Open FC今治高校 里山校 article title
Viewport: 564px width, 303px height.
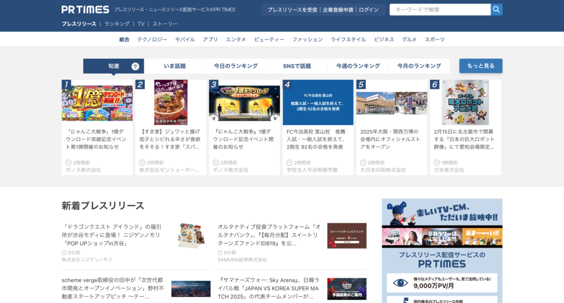317,139
